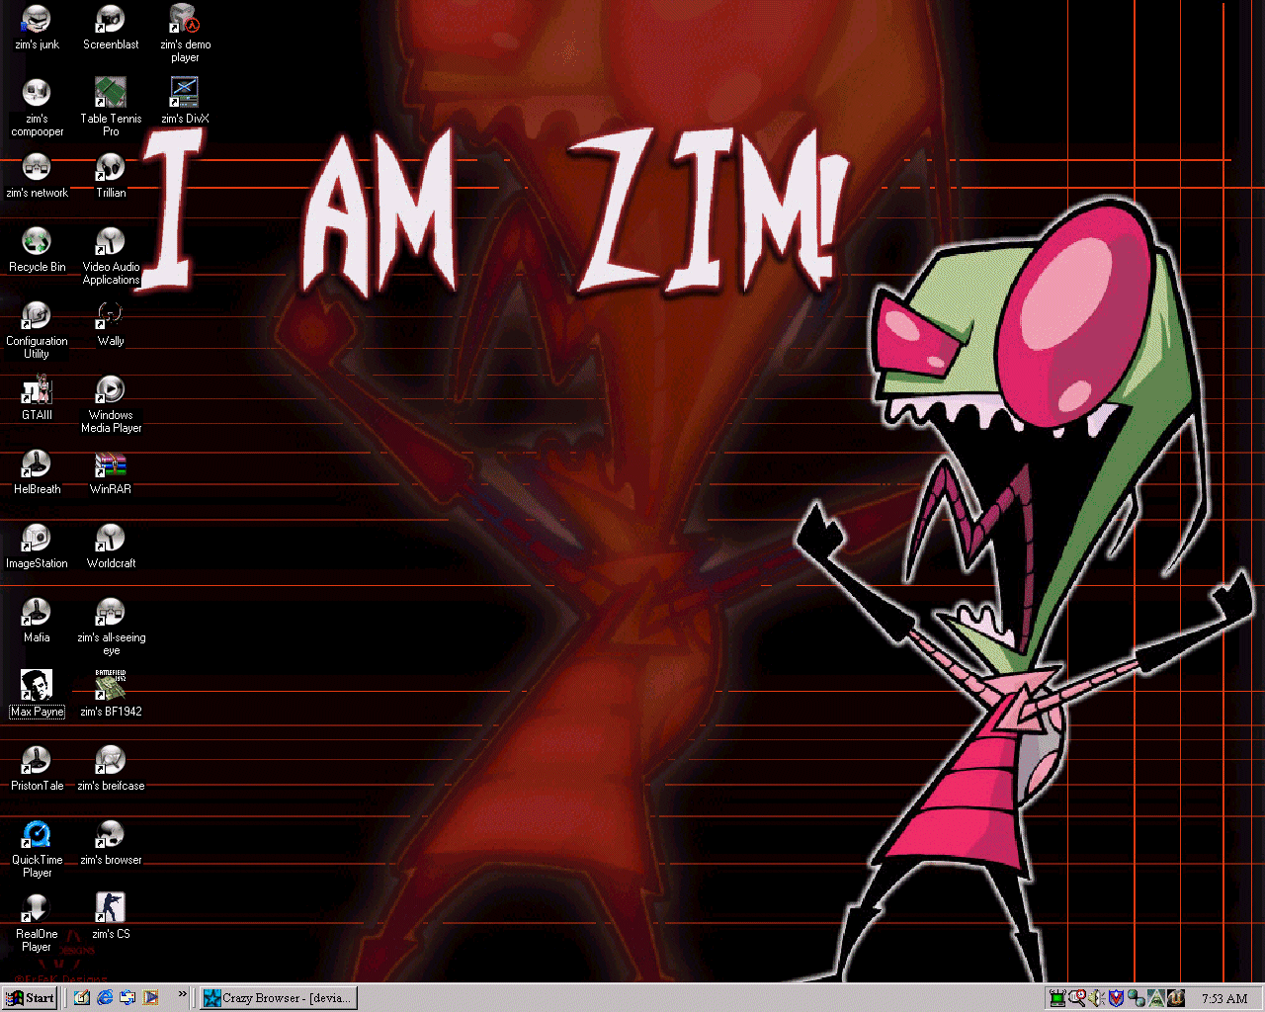Open Video Audio Applications shortcut

[x=111, y=256]
